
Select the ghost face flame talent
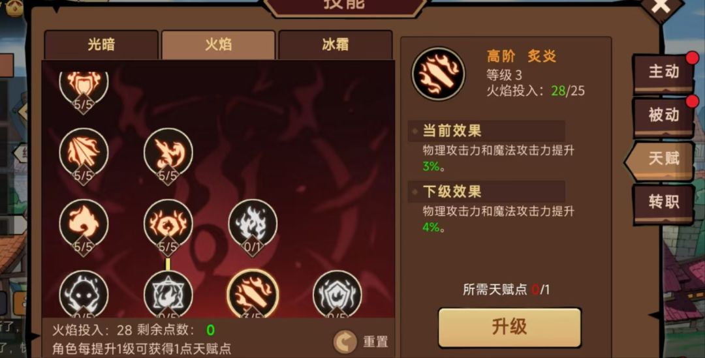[84, 294]
